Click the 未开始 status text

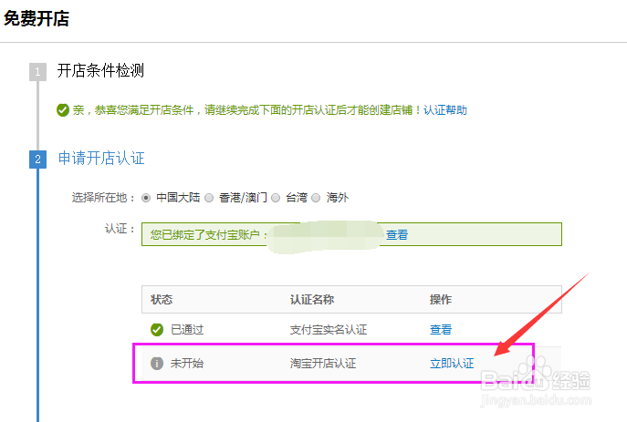click(187, 364)
